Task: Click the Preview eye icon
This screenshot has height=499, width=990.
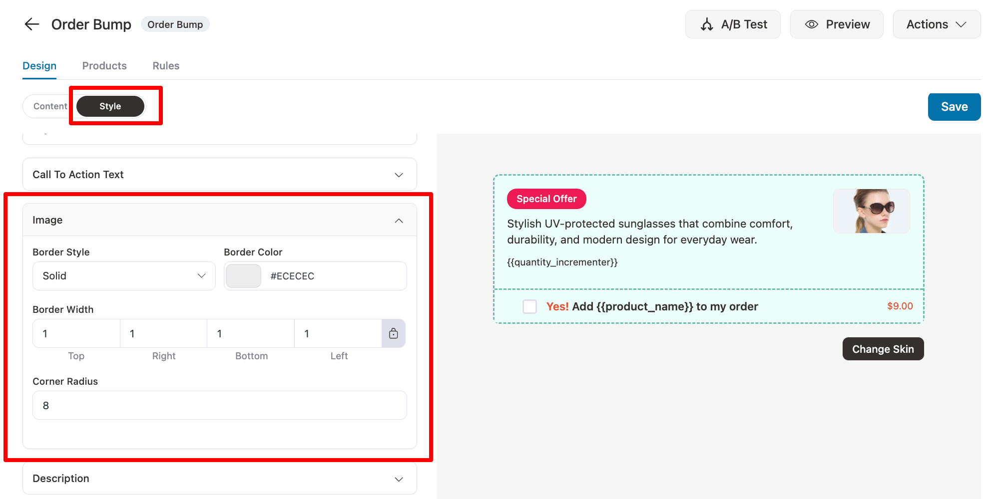Action: pyautogui.click(x=812, y=24)
